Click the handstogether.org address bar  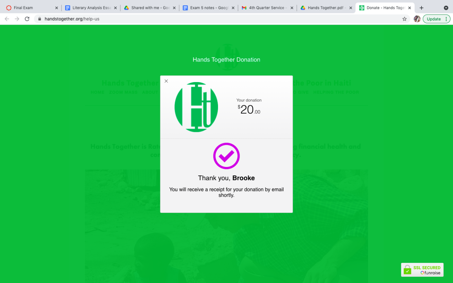[222, 19]
